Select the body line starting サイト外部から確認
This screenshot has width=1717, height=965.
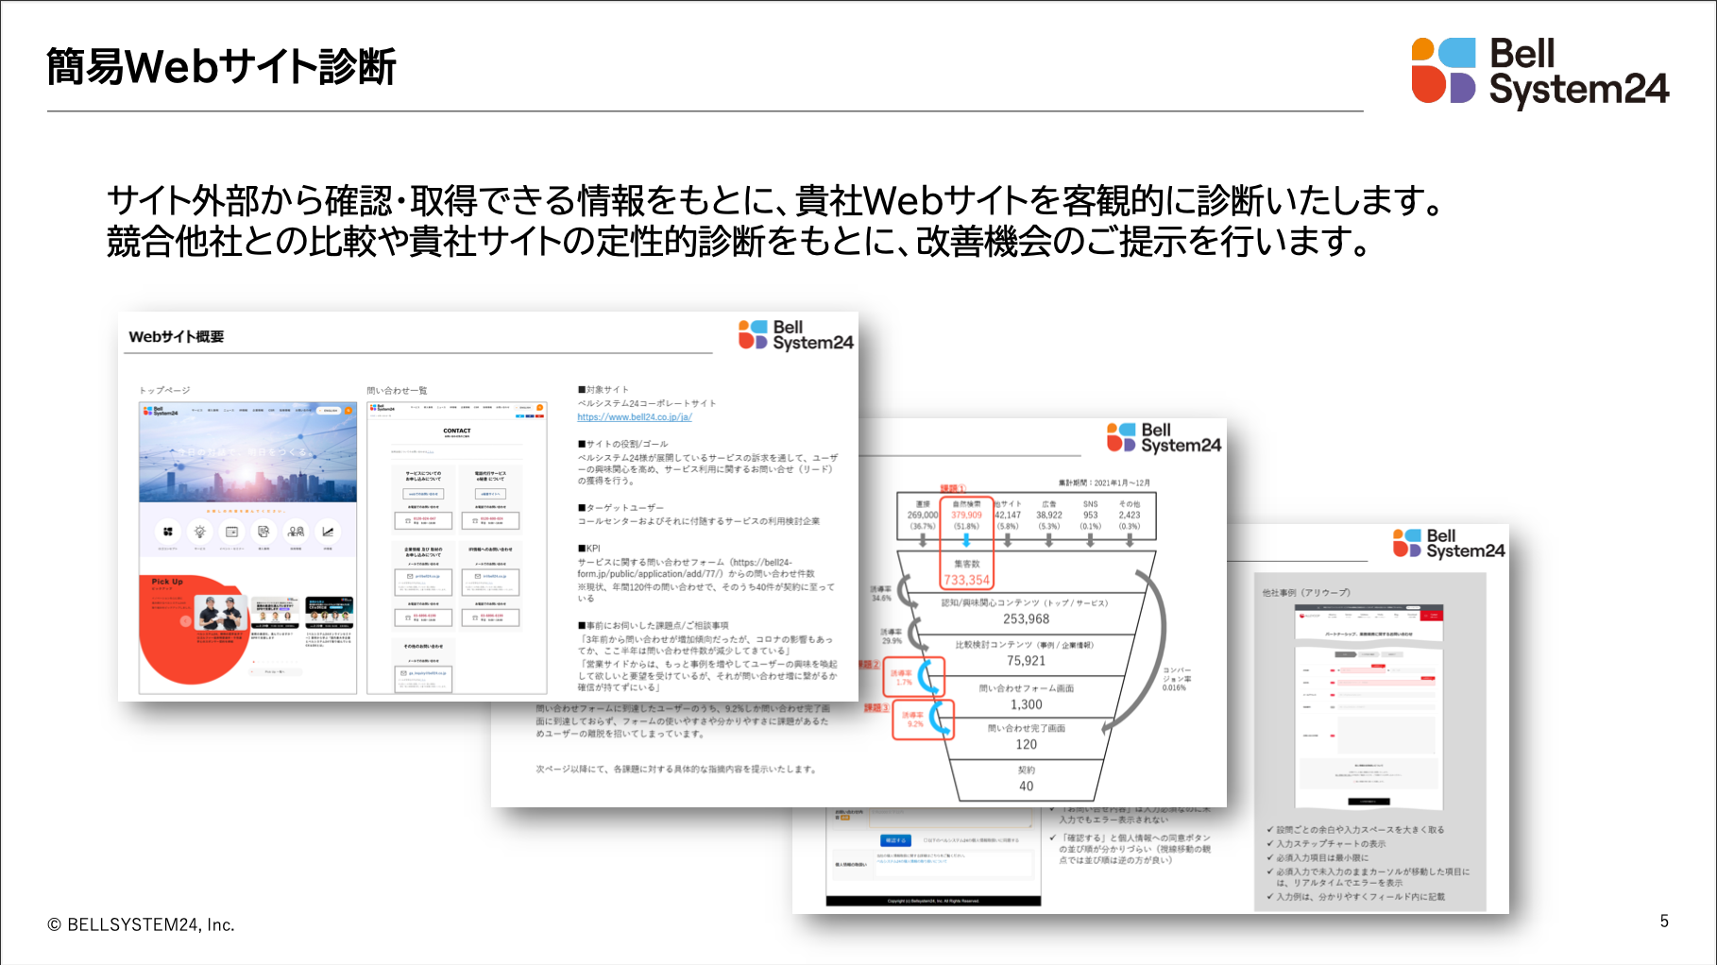tap(776, 200)
